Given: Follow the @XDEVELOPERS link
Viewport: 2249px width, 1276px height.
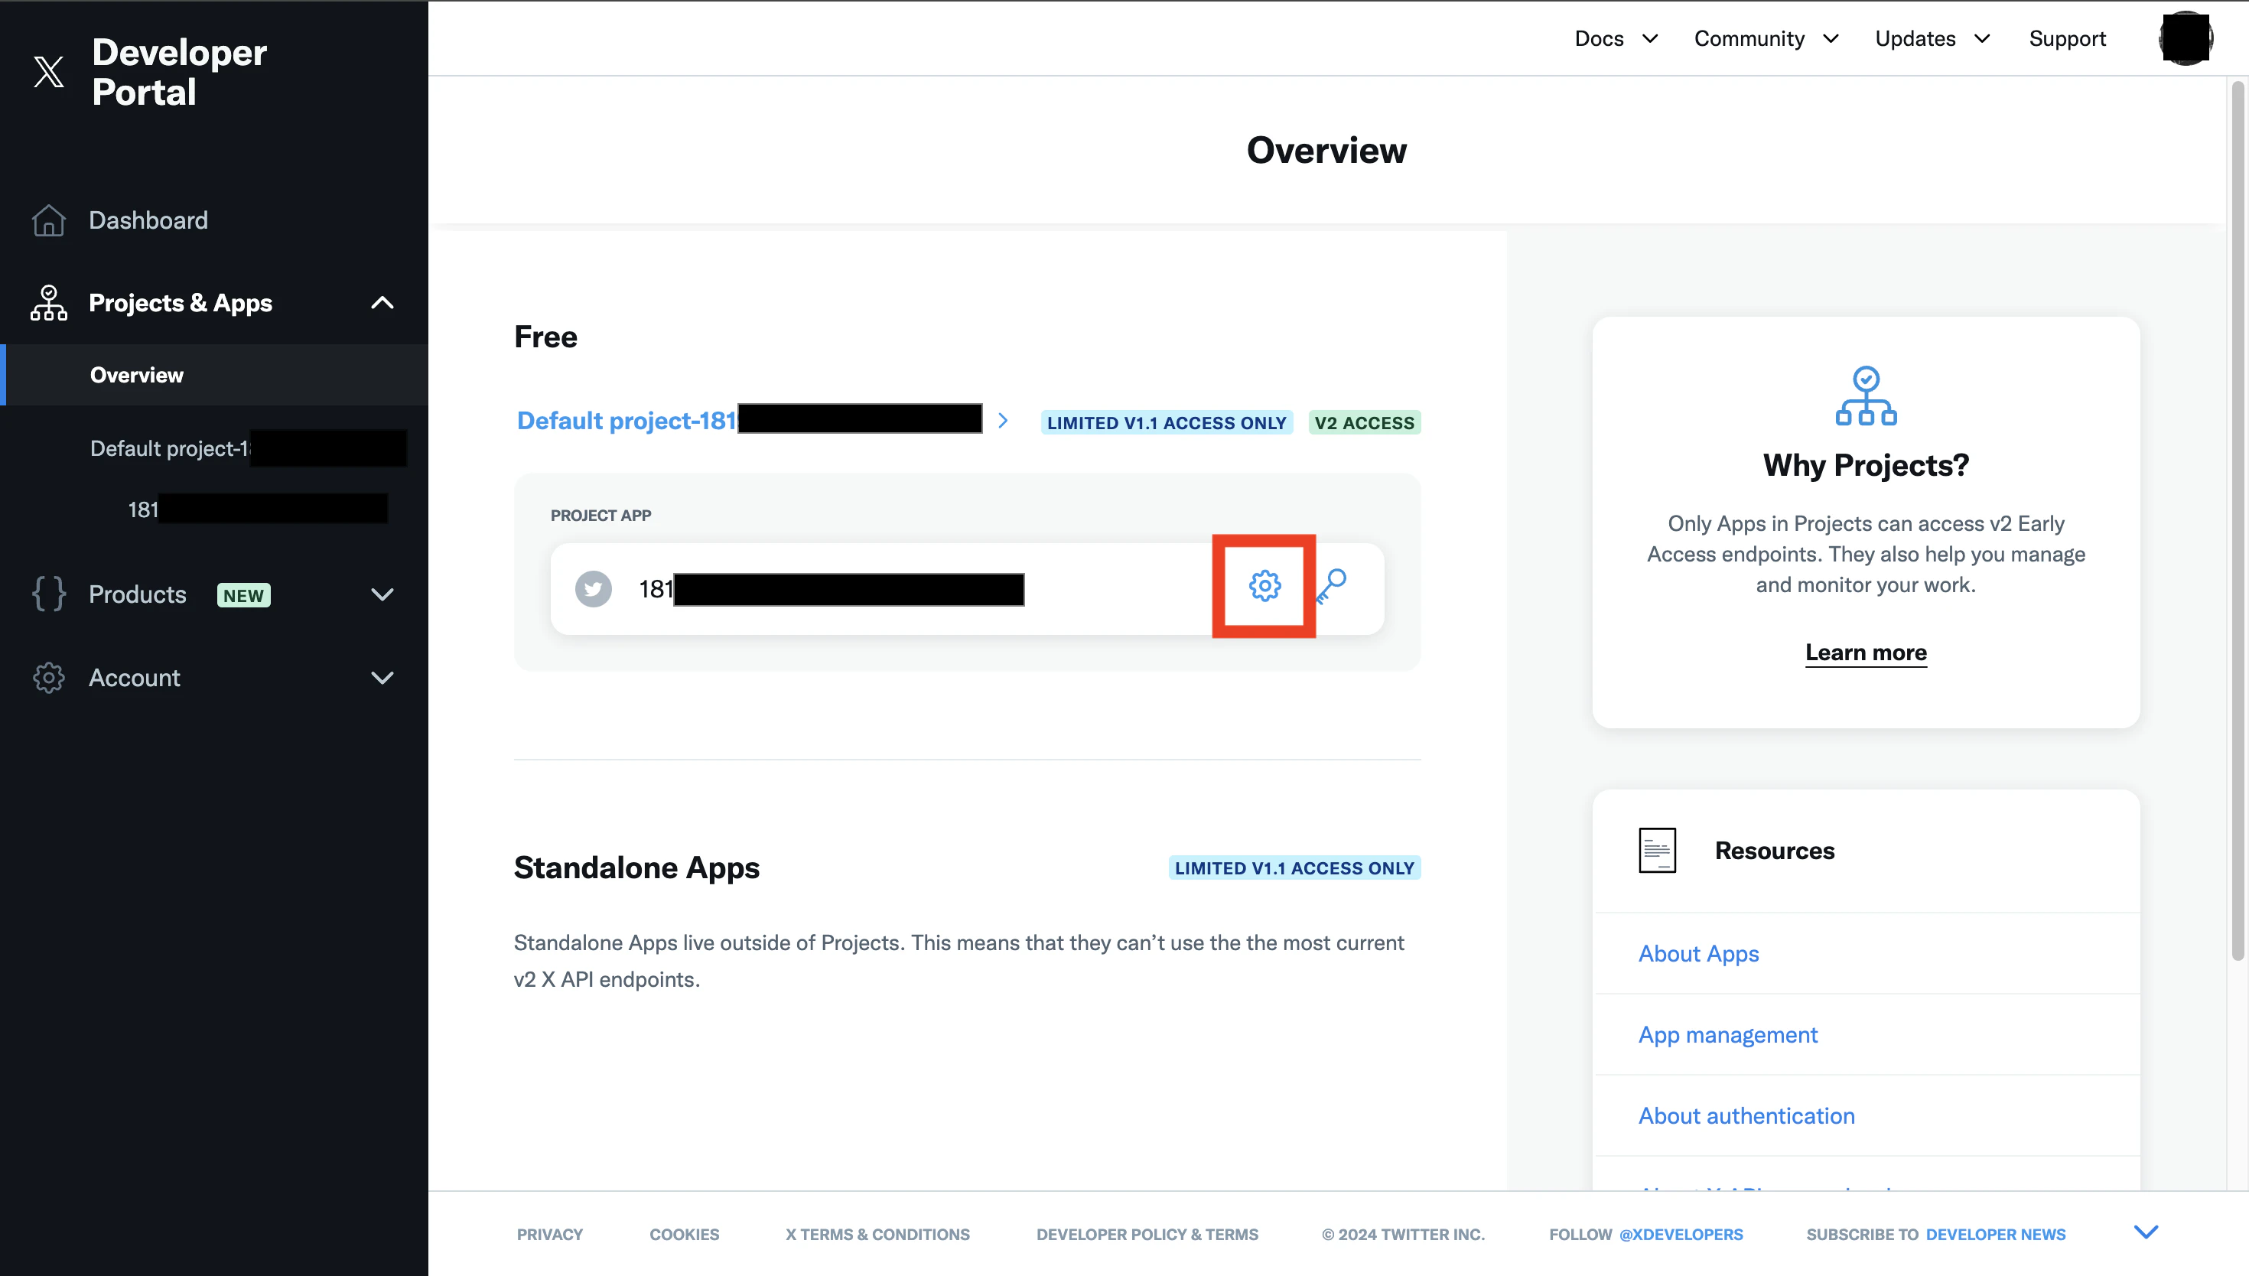Looking at the screenshot, I should [x=1681, y=1234].
